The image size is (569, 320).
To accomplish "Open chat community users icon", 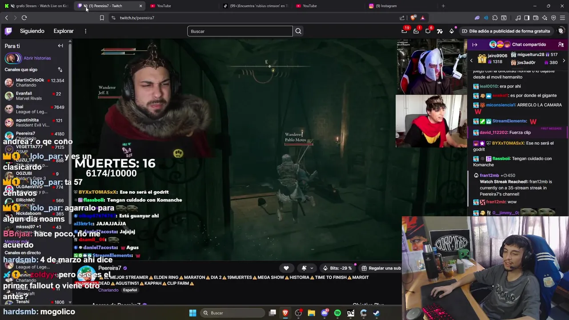I will [x=561, y=44].
